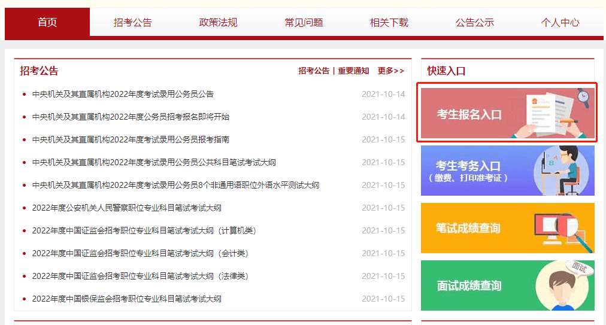The height and width of the screenshot is (325, 606).
Task: Open the 公务员招考报名即将开始 announcement
Action: tap(131, 117)
